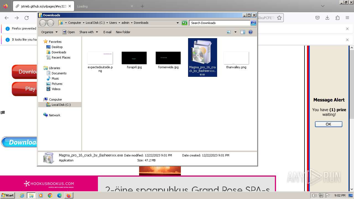Refresh the Downloads folder address bar

coord(184,23)
